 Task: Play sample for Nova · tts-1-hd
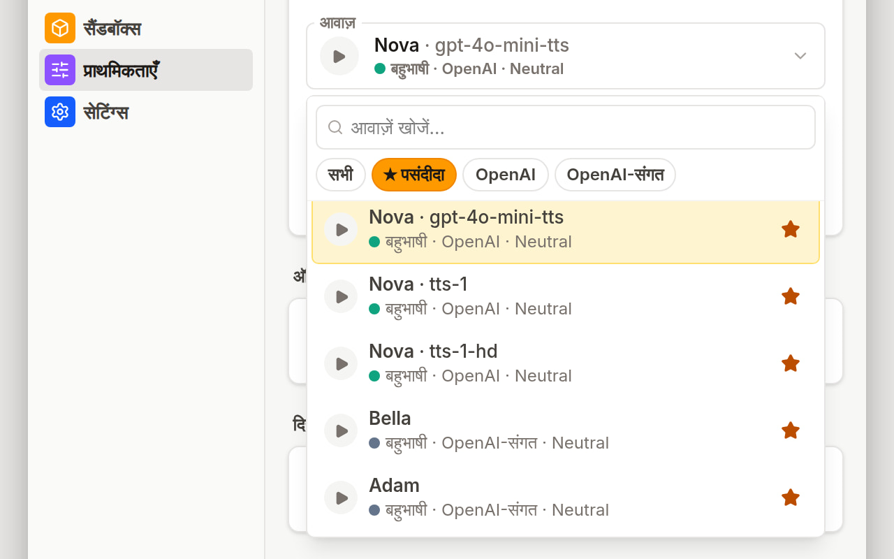tap(341, 364)
